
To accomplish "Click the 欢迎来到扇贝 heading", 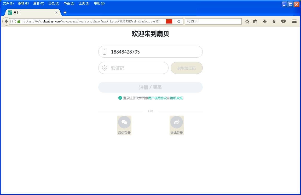I will click(x=150, y=34).
